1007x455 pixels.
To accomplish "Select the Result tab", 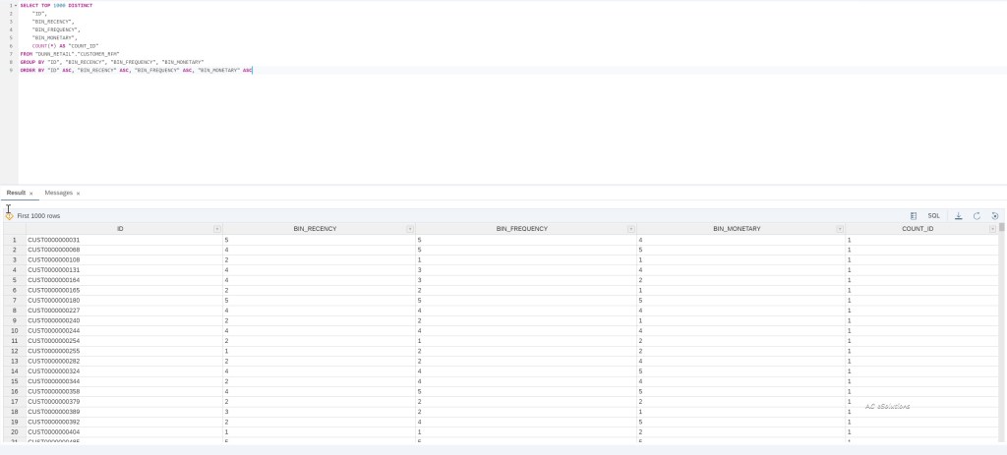I will pos(16,193).
